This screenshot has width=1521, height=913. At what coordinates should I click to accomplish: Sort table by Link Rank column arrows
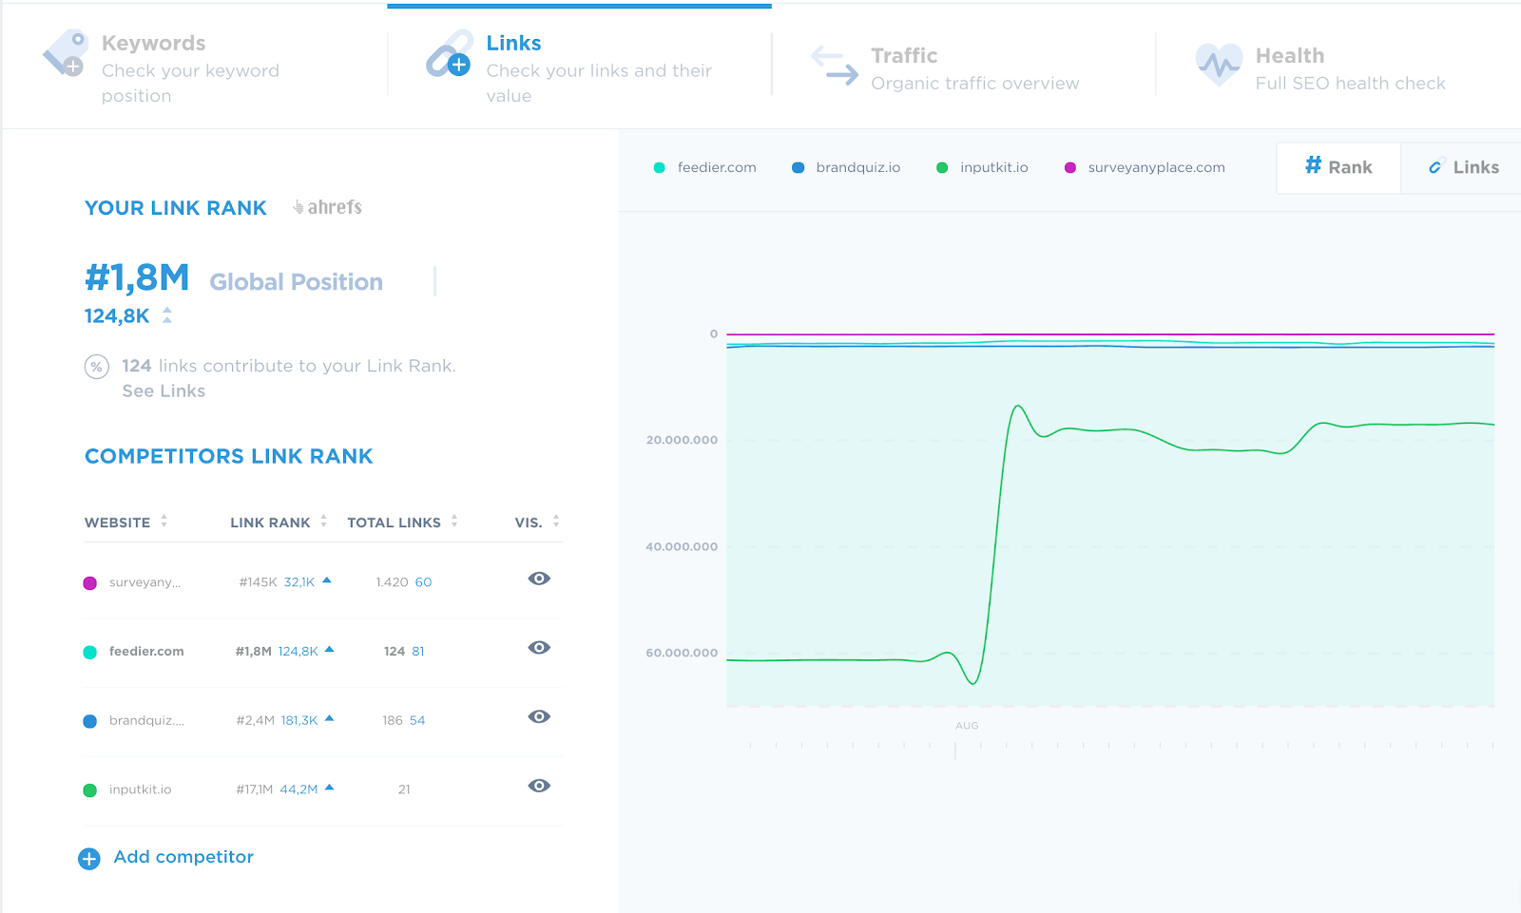(x=324, y=521)
